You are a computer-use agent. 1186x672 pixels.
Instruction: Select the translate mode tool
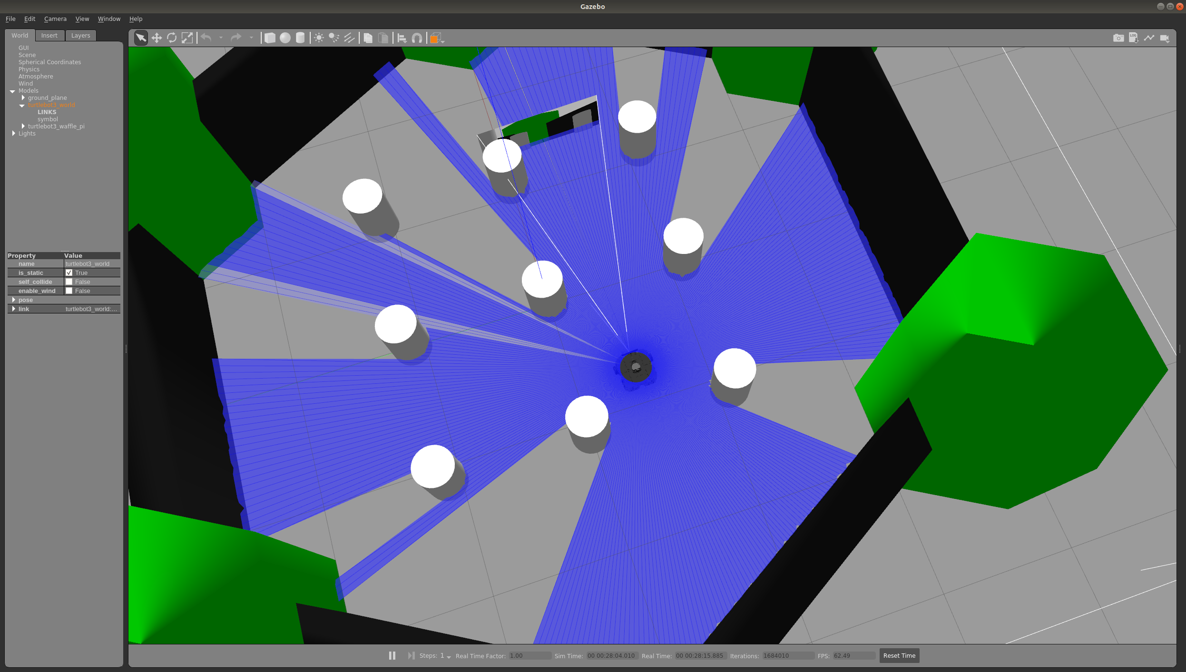pyautogui.click(x=157, y=38)
